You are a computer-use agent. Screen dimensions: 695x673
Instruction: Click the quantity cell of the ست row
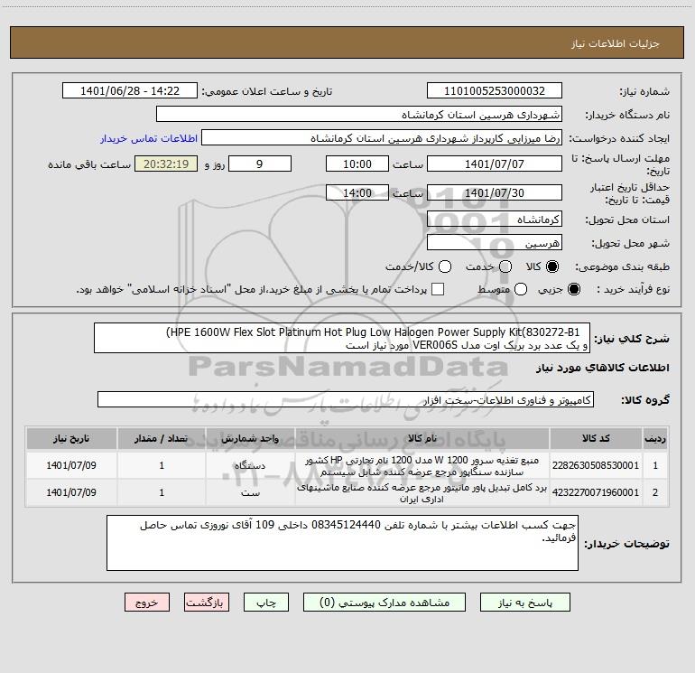(162, 492)
